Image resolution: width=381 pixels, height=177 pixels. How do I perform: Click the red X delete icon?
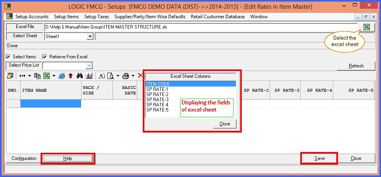click(x=140, y=76)
